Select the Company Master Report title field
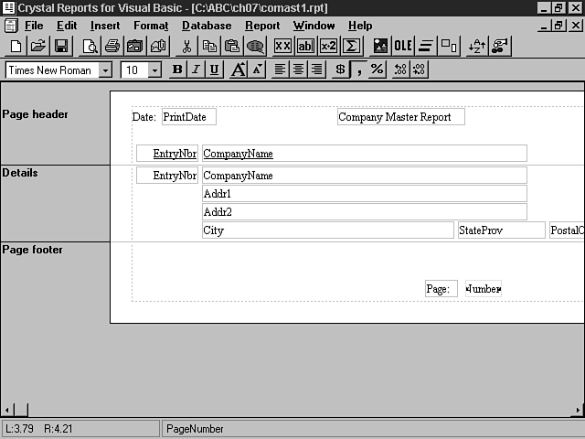585x439 pixels. click(400, 117)
